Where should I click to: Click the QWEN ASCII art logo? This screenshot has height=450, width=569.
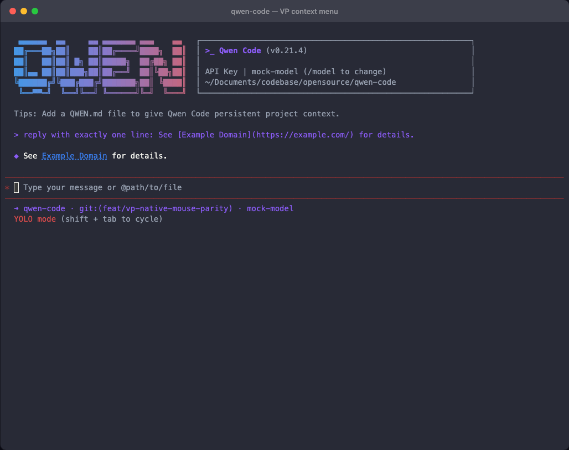(x=100, y=67)
